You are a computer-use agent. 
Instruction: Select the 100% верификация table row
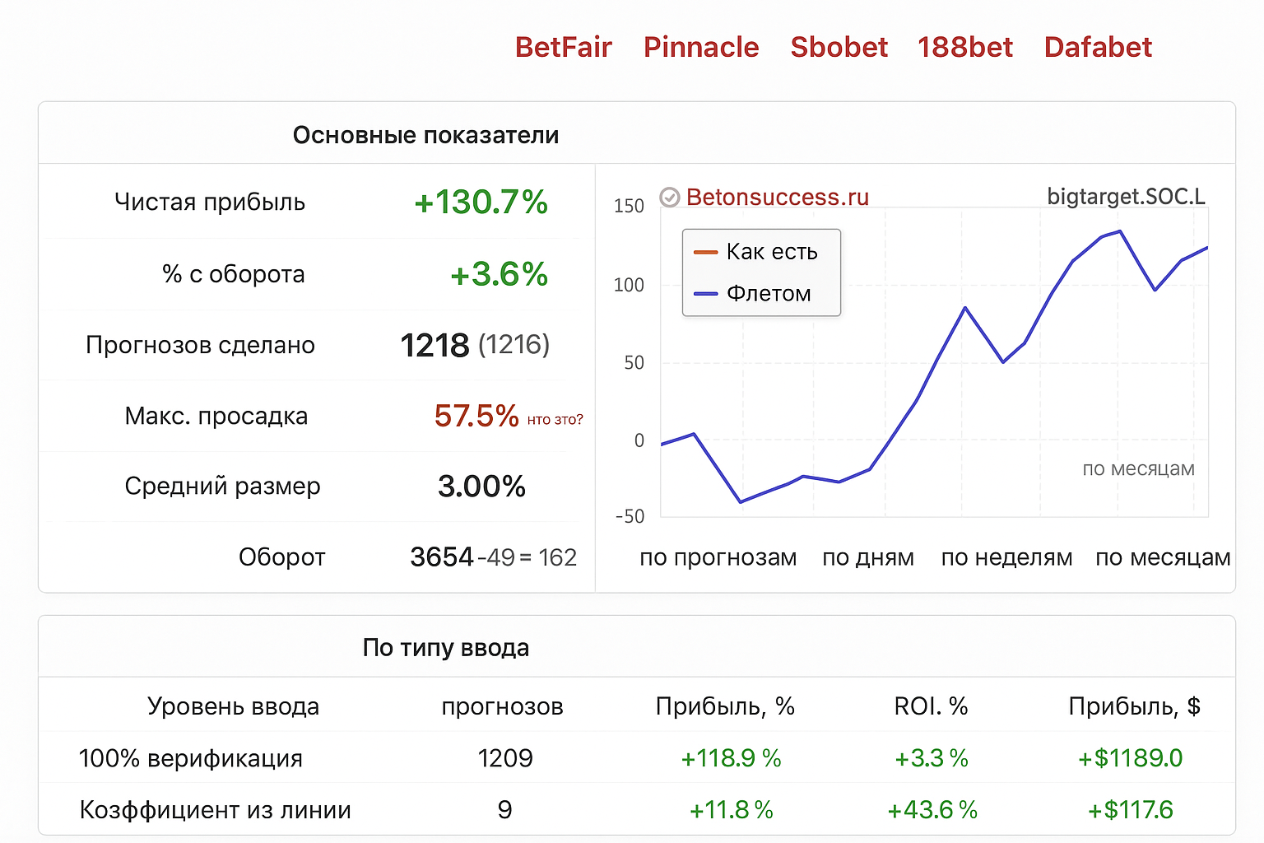[x=191, y=758]
